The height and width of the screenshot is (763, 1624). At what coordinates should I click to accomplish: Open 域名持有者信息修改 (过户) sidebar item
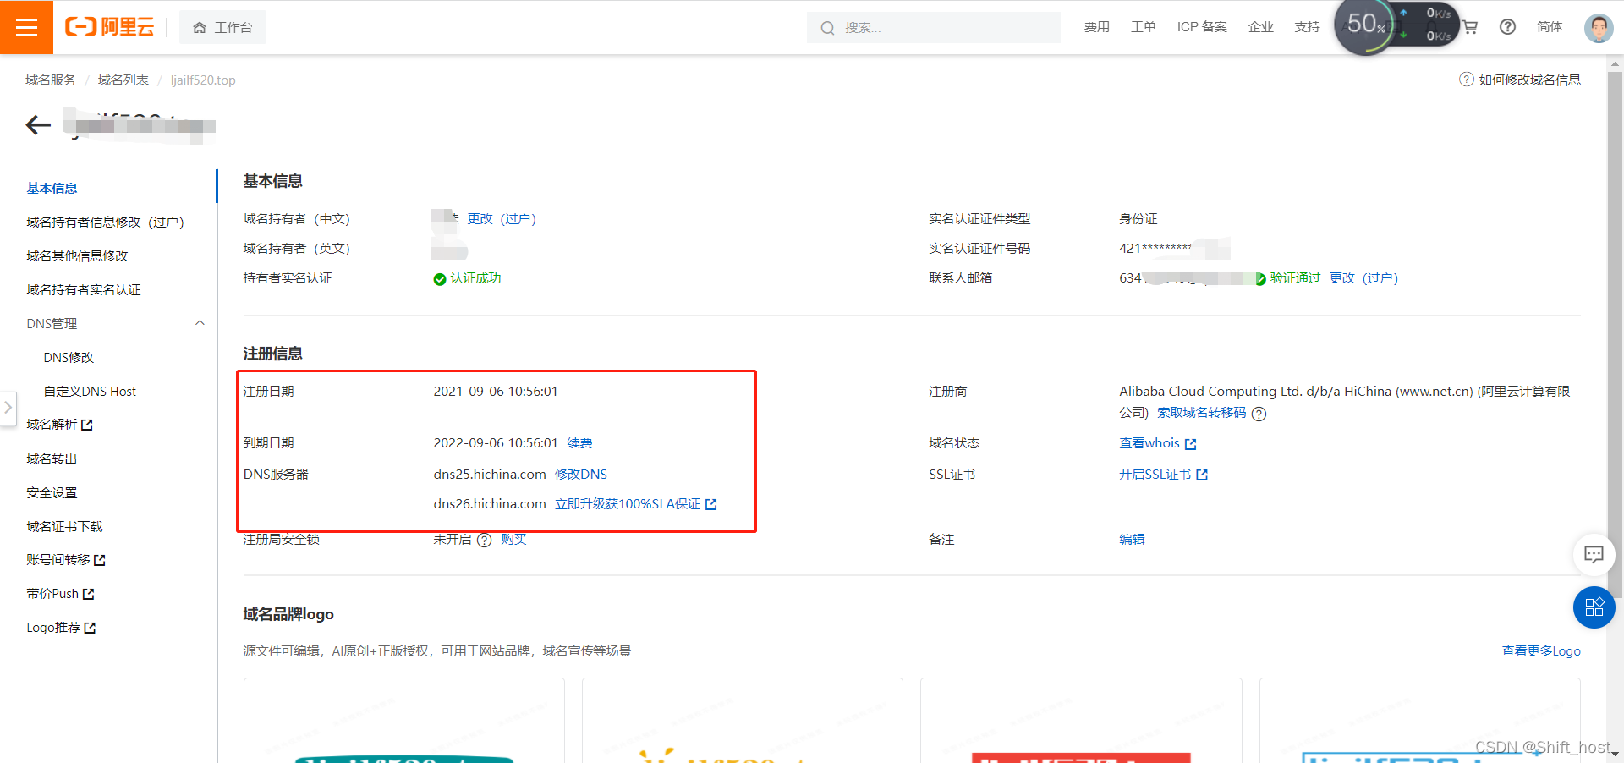click(x=105, y=222)
